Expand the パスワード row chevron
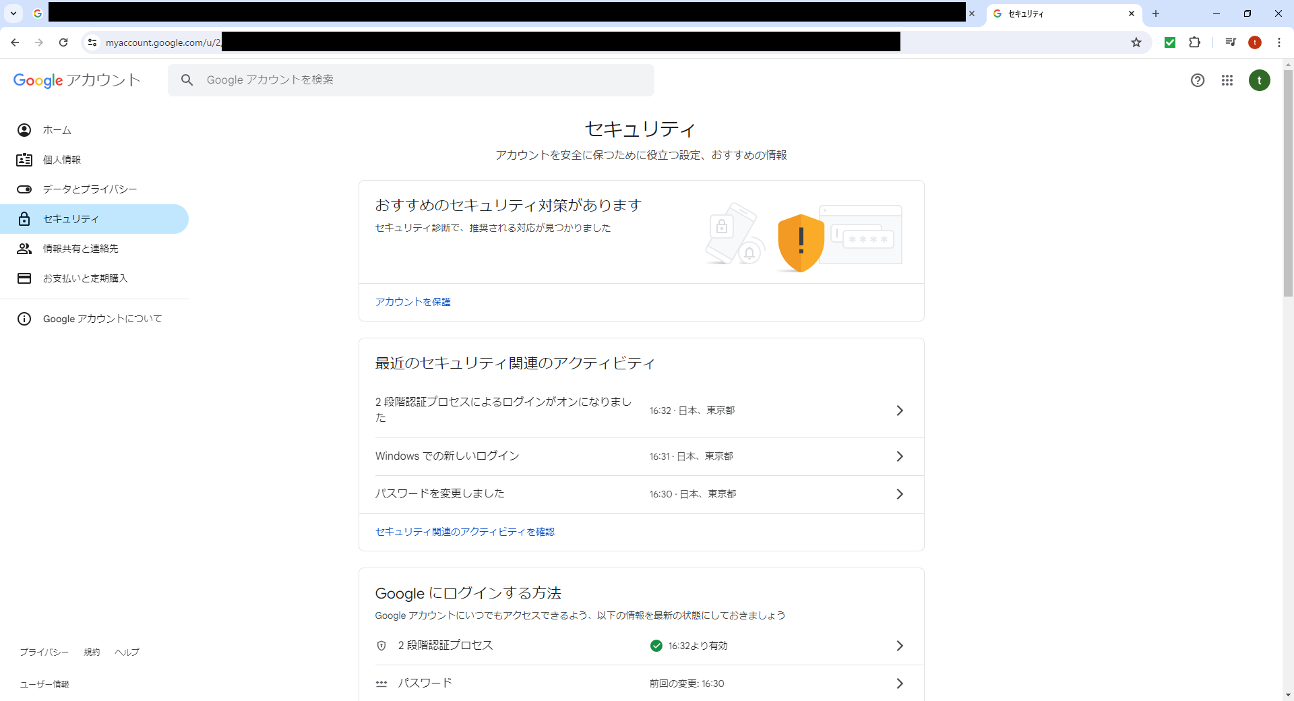This screenshot has width=1294, height=701. point(900,683)
